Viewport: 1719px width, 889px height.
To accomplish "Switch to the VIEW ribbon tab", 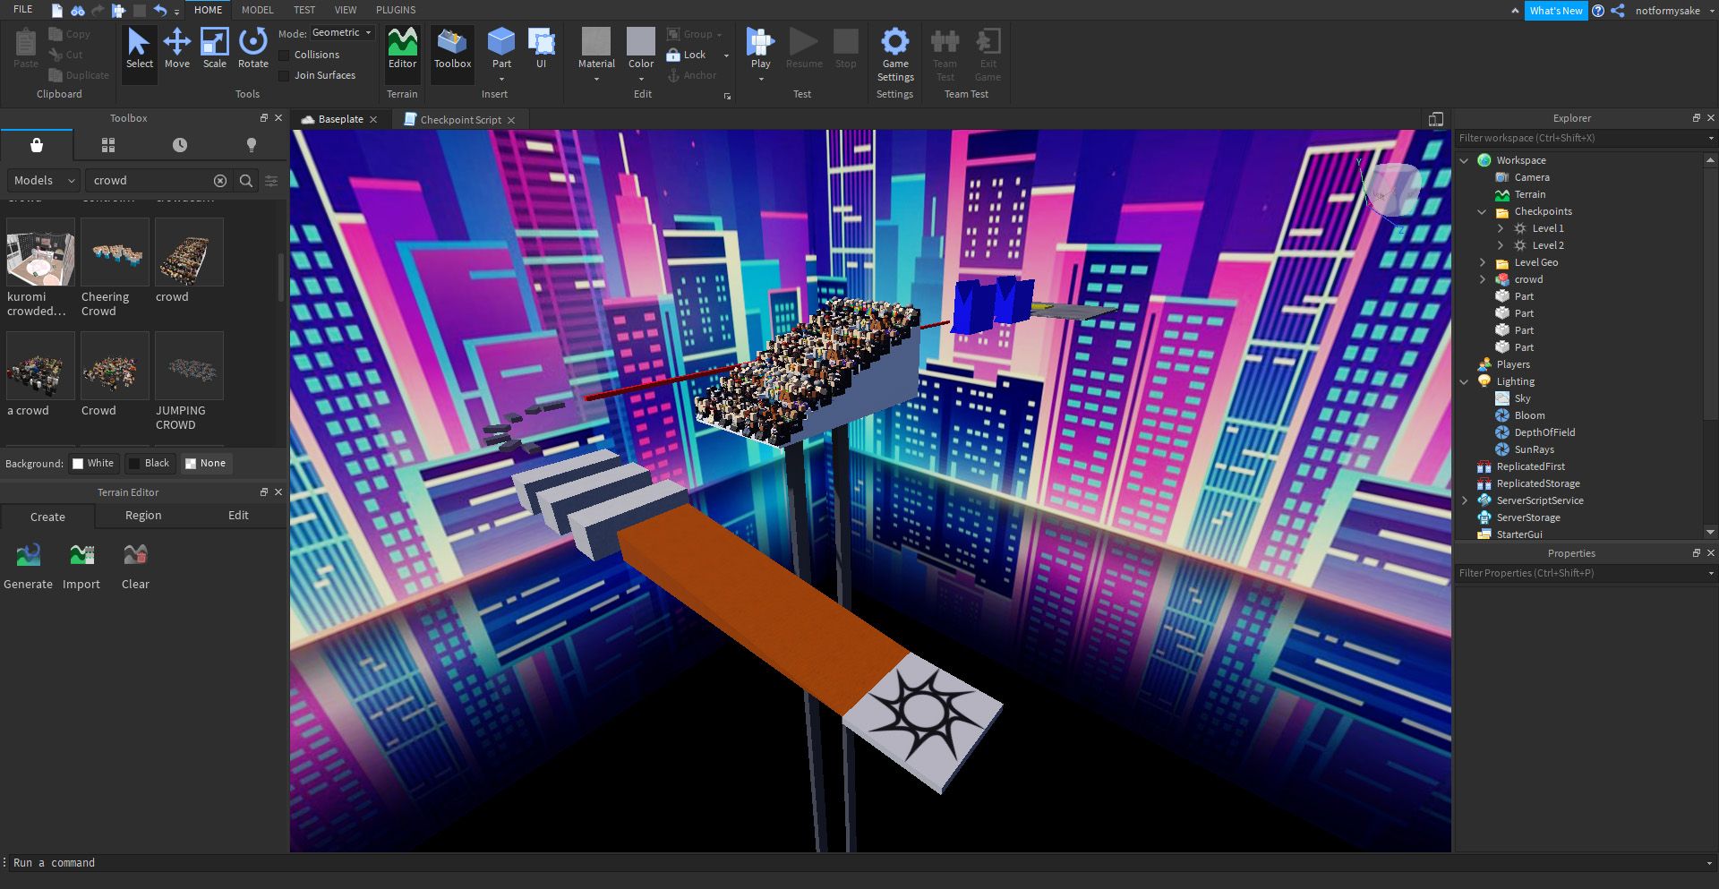I will 346,10.
